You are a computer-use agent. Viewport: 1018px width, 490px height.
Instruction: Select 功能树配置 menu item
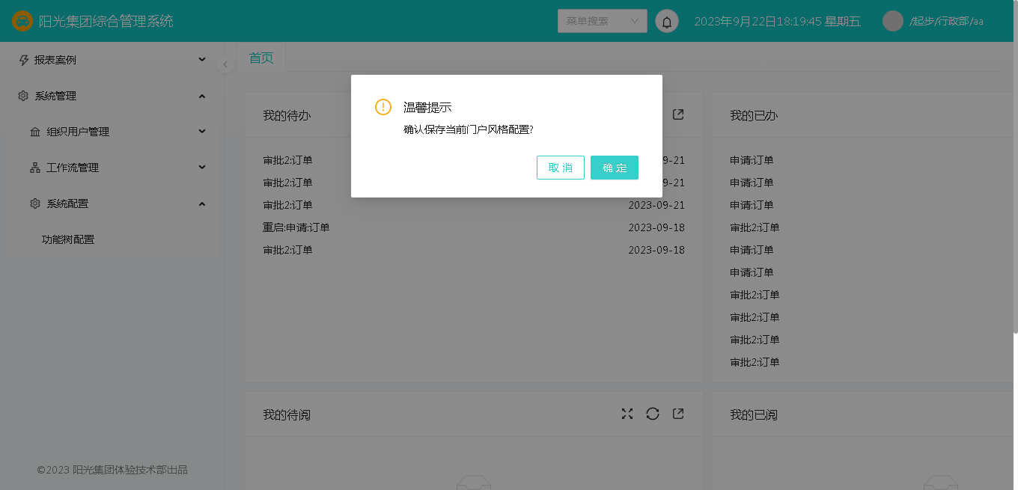(x=68, y=239)
